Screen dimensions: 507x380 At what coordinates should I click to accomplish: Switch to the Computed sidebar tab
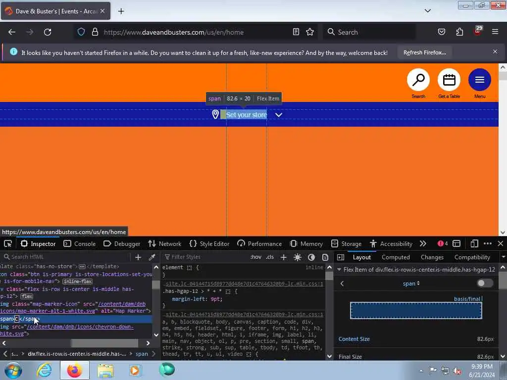(x=396, y=257)
